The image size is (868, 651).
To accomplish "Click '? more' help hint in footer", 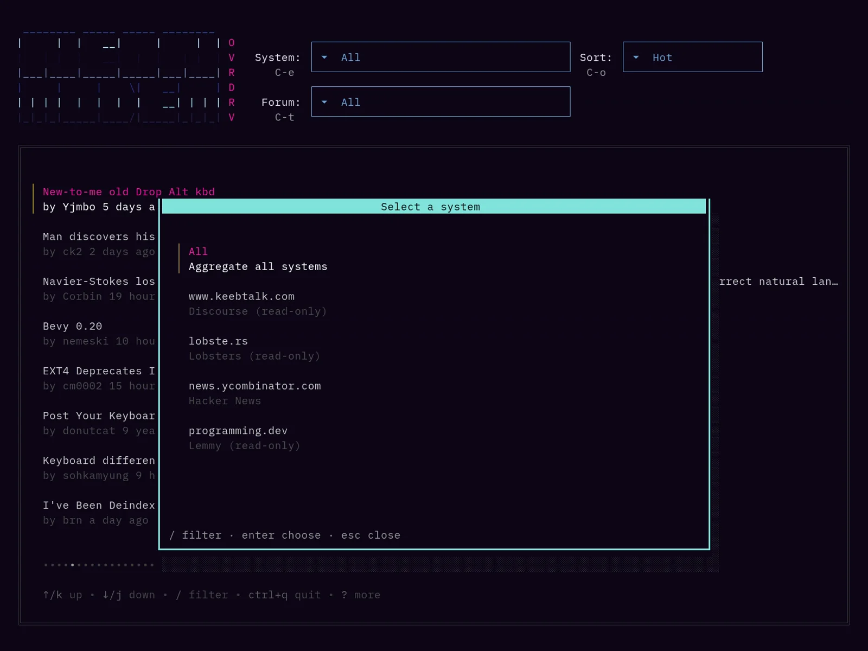I will [x=361, y=595].
